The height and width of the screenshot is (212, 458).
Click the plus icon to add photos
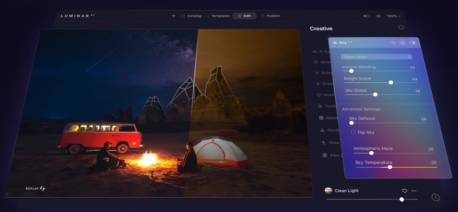click(174, 16)
